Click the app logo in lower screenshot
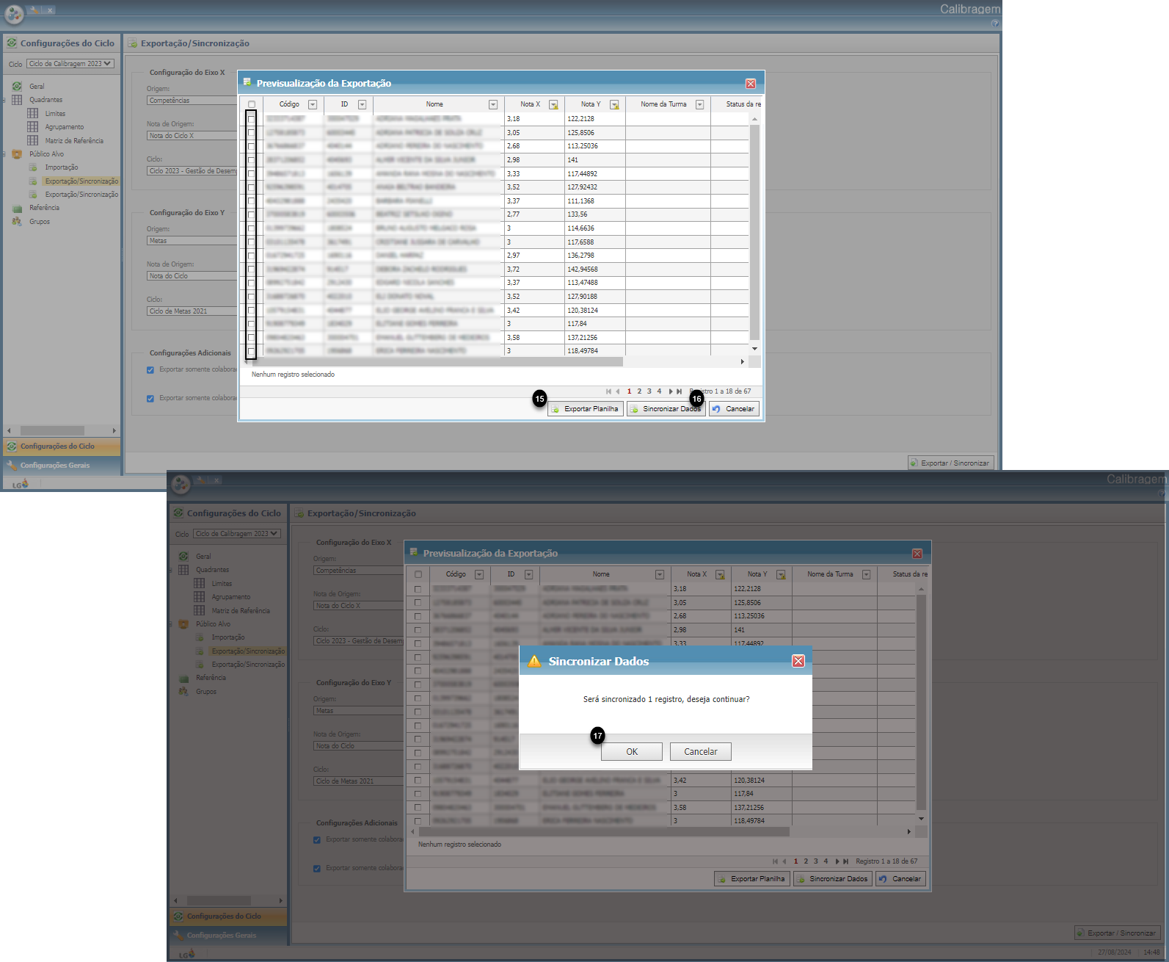Image resolution: width=1169 pixels, height=962 pixels. click(x=181, y=484)
